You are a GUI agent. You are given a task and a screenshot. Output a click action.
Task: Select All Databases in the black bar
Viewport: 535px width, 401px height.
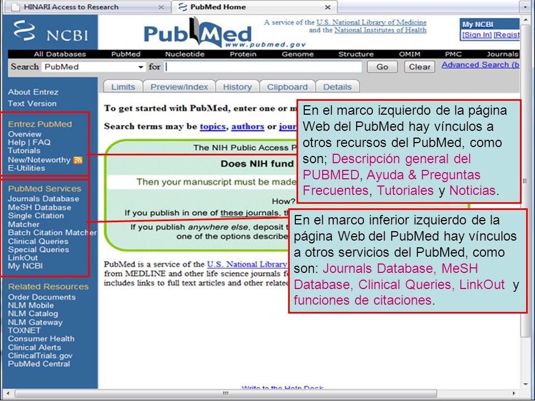point(60,54)
